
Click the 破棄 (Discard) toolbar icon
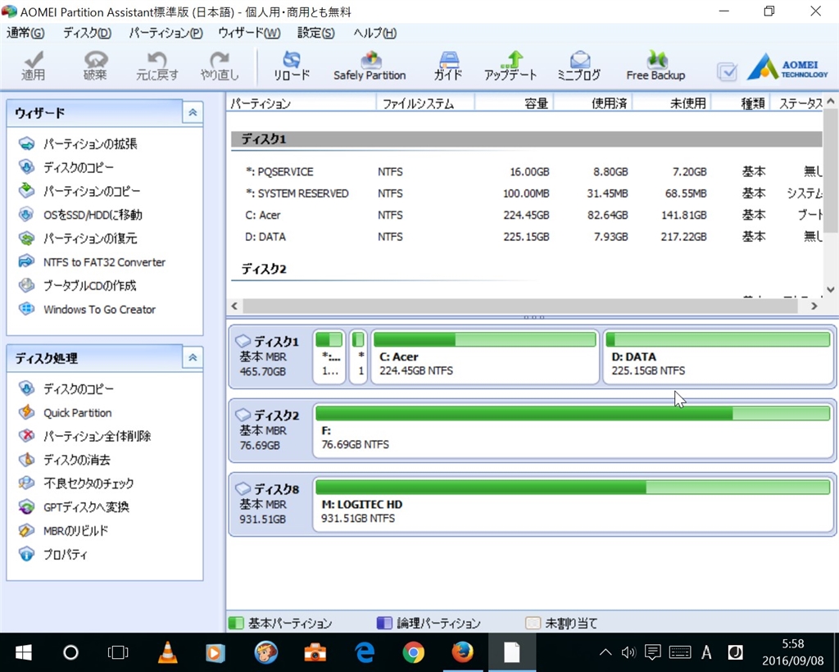tap(95, 66)
